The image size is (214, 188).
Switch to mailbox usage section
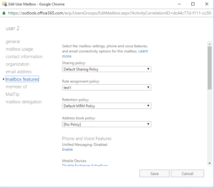coord(19,49)
